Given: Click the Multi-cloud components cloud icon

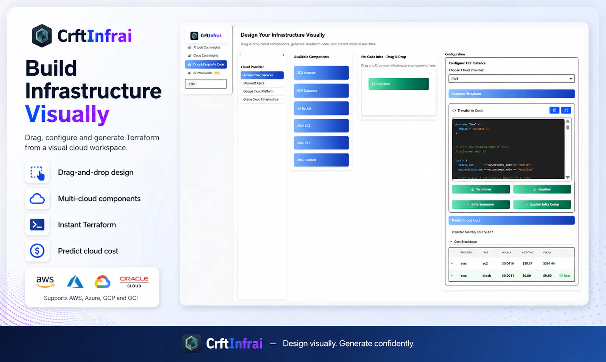Looking at the screenshot, I should (37, 199).
